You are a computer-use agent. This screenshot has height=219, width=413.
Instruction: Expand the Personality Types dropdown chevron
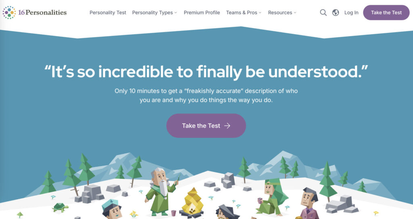point(176,12)
